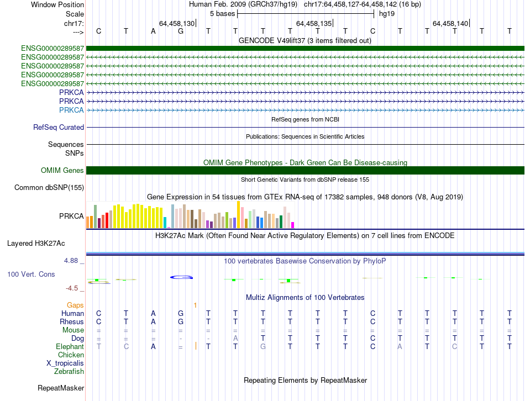Click the 64,458,135 ruler coordinate

coord(314,23)
